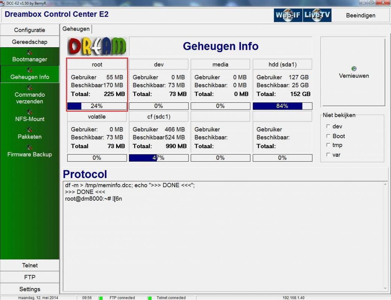Click the date maandag, 12. mei 2014
The image size is (391, 300).
coord(38,298)
